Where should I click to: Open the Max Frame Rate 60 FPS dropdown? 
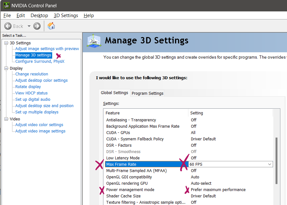click(x=270, y=164)
